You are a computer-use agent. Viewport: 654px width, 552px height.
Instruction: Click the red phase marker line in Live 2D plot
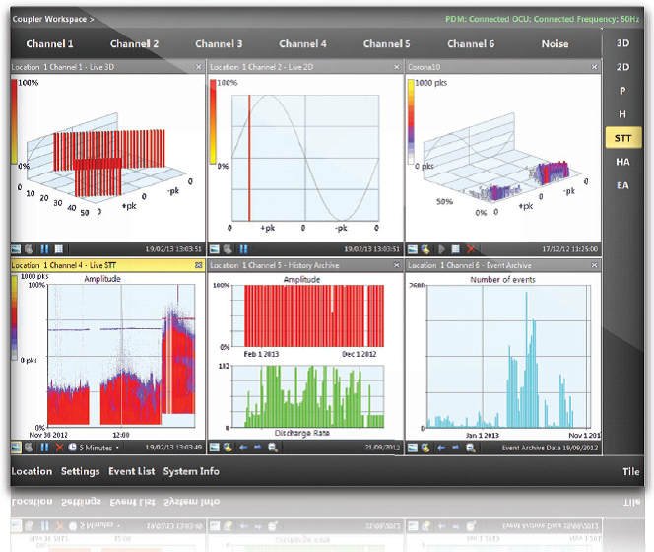click(249, 158)
